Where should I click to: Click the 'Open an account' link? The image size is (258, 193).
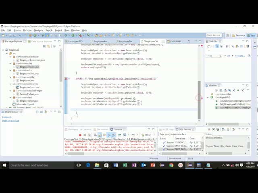[11, 121]
